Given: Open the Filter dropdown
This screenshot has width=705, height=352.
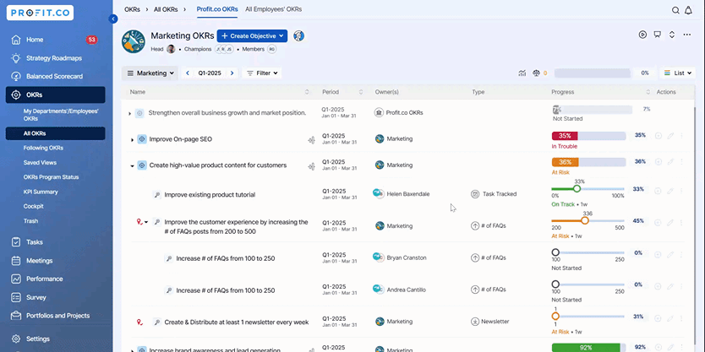Looking at the screenshot, I should point(262,73).
